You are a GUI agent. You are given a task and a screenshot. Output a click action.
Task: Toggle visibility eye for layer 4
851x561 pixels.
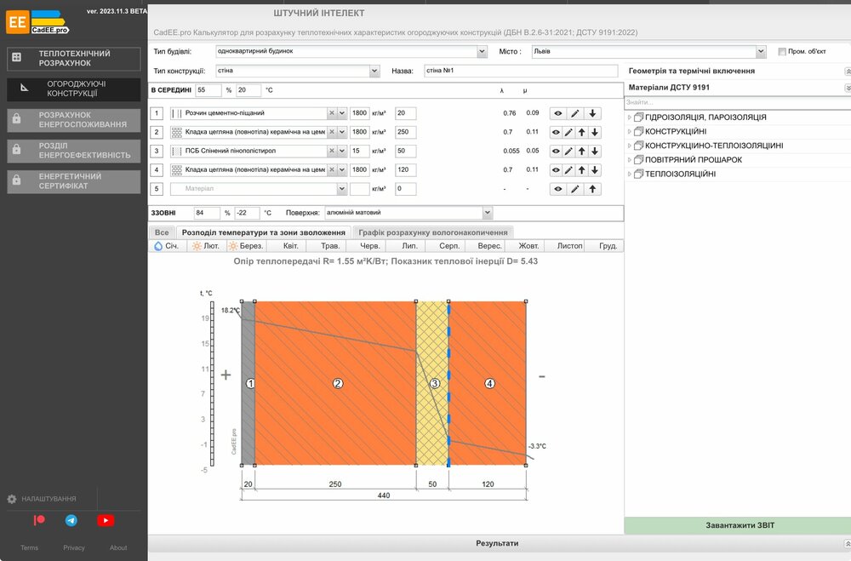[x=557, y=169]
